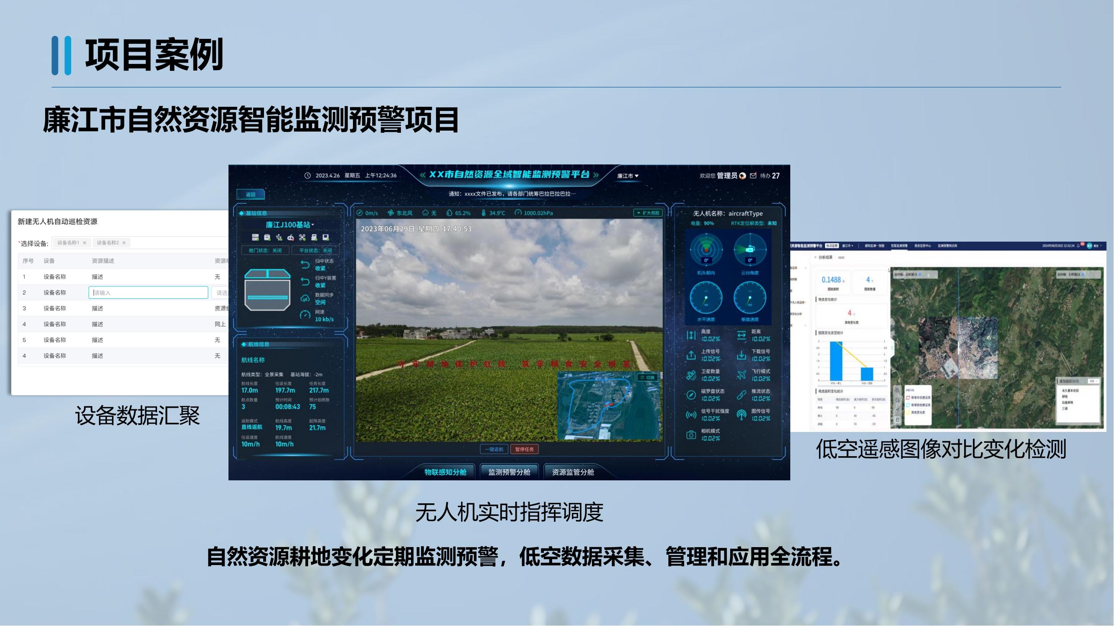The width and height of the screenshot is (1114, 626).
Task: Click the network speed gauge icon
Action: click(305, 316)
